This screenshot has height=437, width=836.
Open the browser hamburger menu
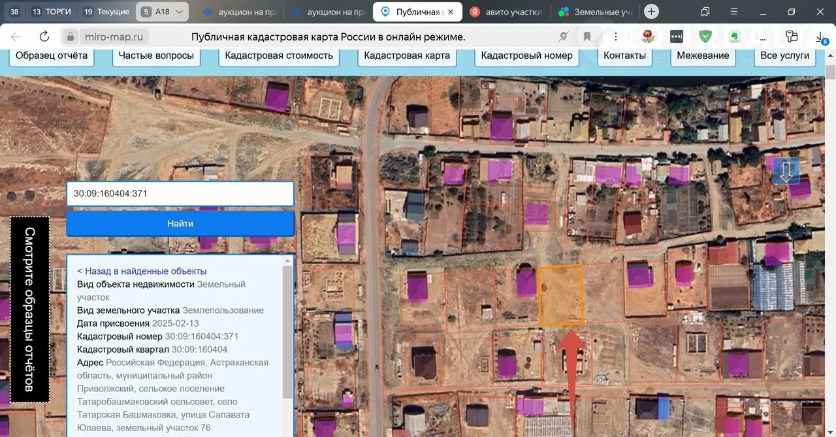[733, 12]
